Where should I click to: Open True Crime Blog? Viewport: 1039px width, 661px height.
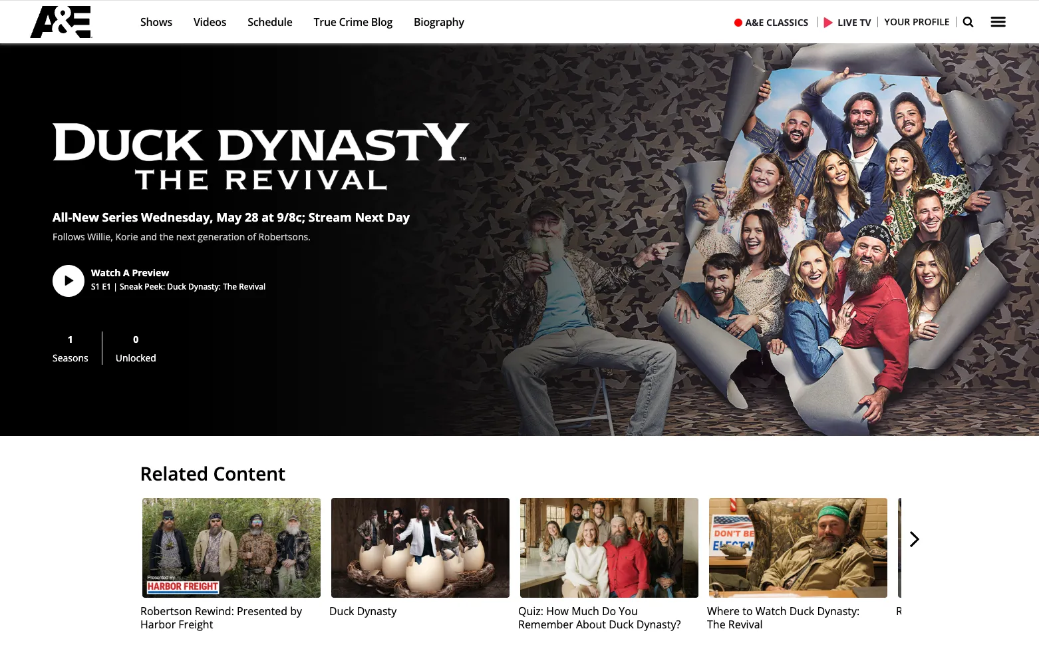tap(353, 22)
